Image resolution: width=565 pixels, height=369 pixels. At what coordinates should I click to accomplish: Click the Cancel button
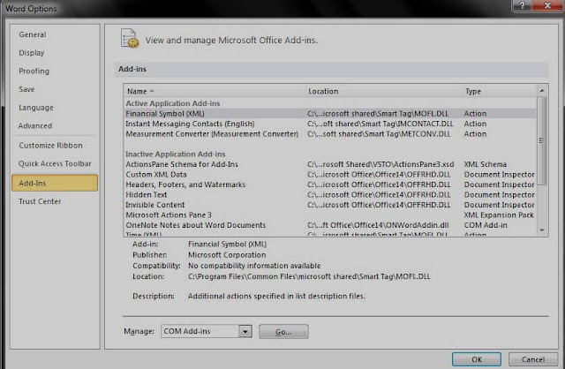[533, 359]
